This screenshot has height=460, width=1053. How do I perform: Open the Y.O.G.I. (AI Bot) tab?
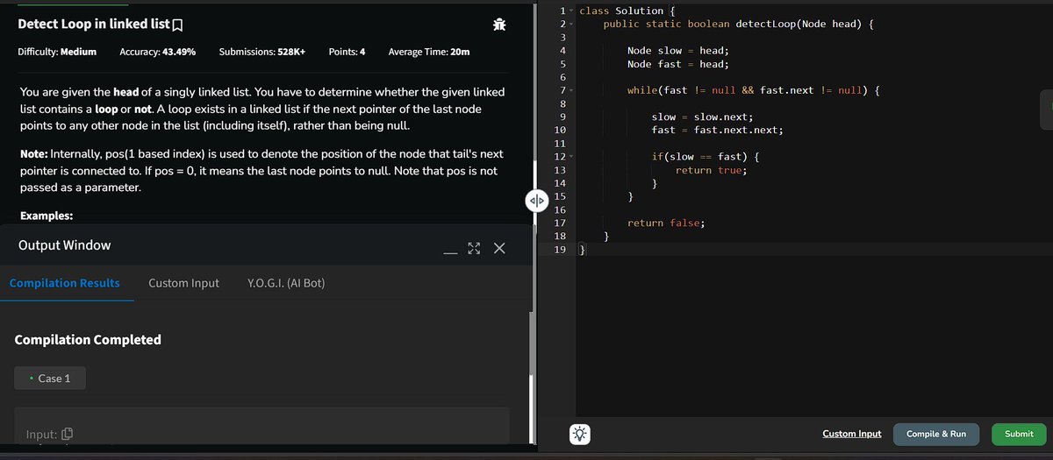click(x=287, y=283)
